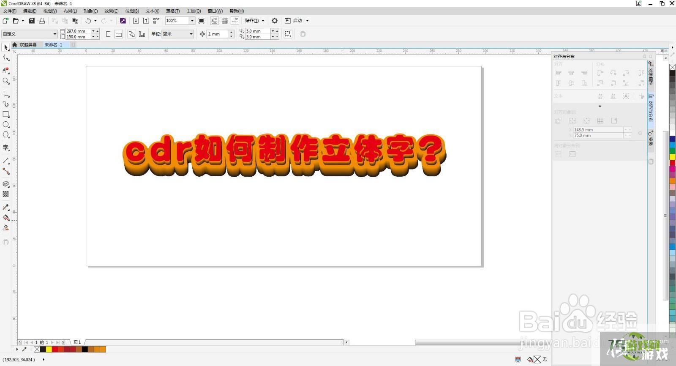Select the Artistic Media tool

[6, 104]
